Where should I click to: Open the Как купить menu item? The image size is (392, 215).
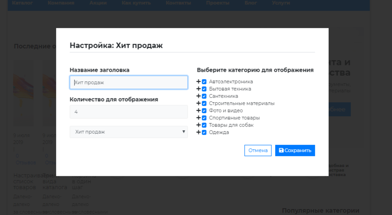(136, 3)
